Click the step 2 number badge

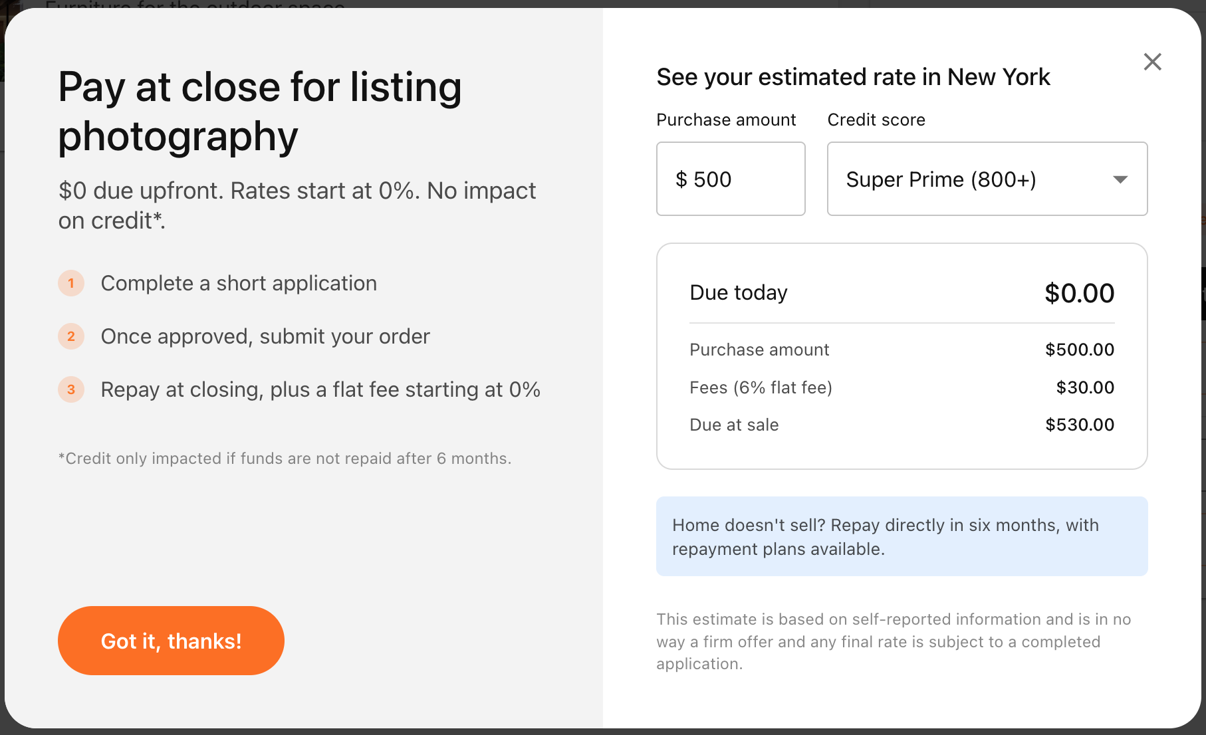point(71,336)
